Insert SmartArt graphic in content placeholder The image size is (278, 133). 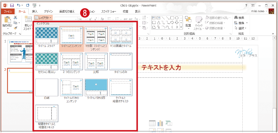coord(169,123)
